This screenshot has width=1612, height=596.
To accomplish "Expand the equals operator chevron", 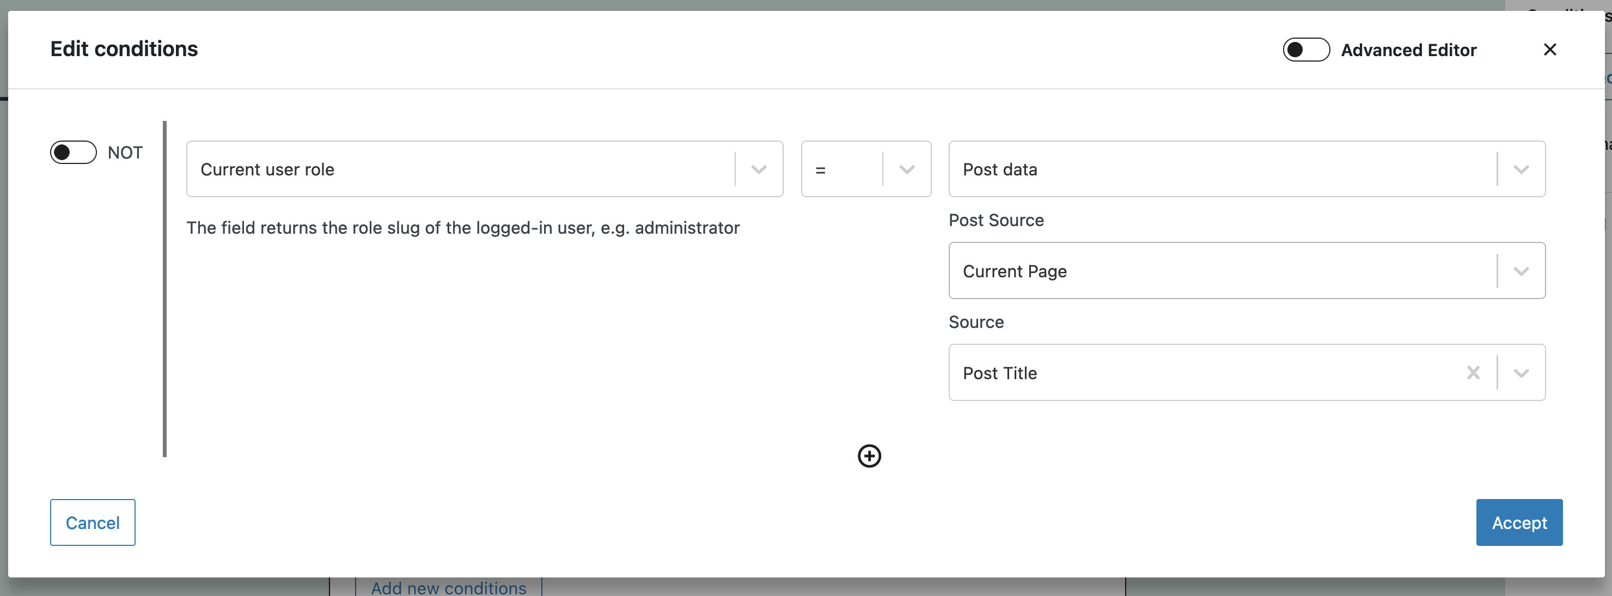I will click(x=907, y=169).
